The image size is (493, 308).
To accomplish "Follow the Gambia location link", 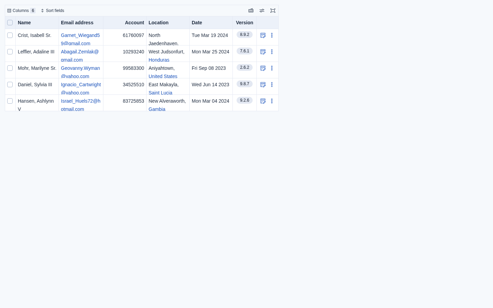I will pyautogui.click(x=157, y=109).
